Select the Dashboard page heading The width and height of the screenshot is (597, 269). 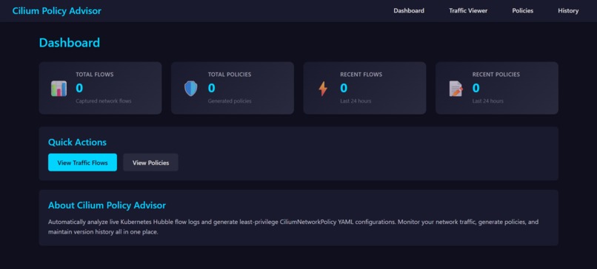coord(70,43)
